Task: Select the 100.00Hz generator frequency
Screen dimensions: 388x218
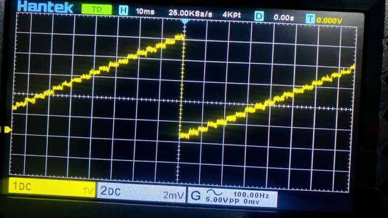Action: (x=250, y=195)
